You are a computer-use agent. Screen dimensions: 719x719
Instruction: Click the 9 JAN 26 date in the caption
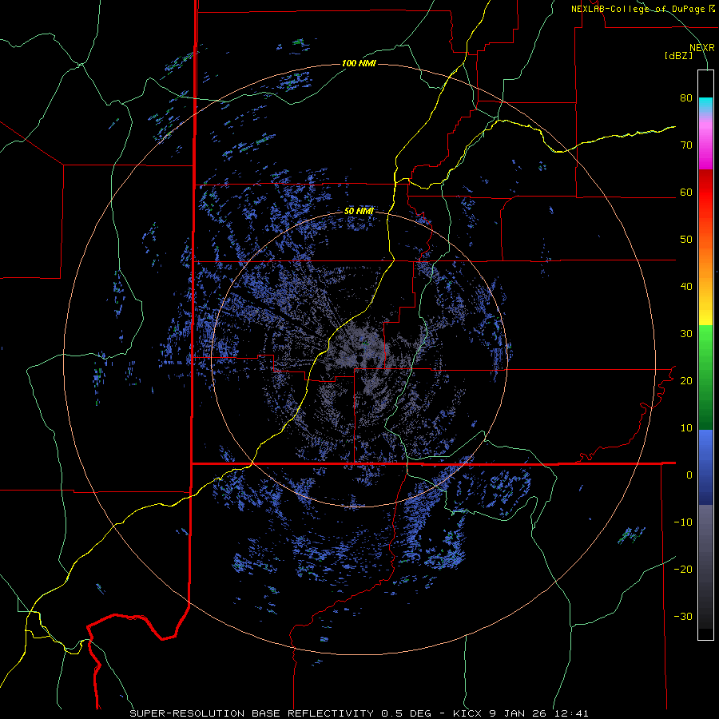[519, 713]
